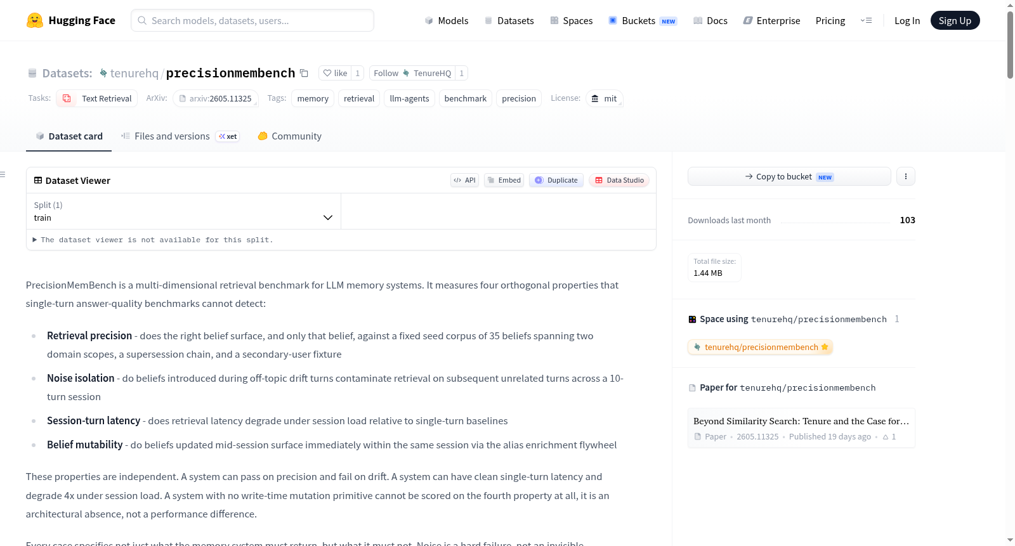Open the Split train dropdown

pyautogui.click(x=183, y=211)
